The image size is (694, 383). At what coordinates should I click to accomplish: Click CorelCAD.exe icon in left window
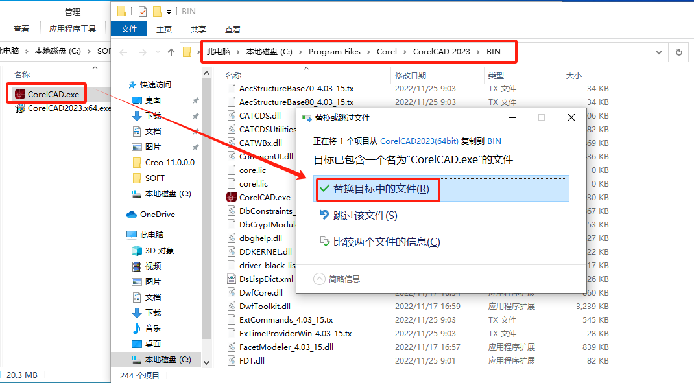pyautogui.click(x=20, y=94)
